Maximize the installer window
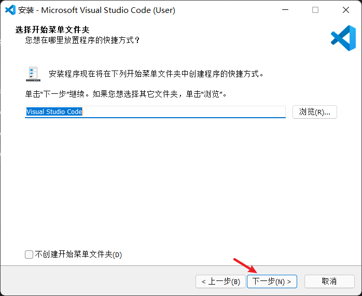 tap(315, 10)
